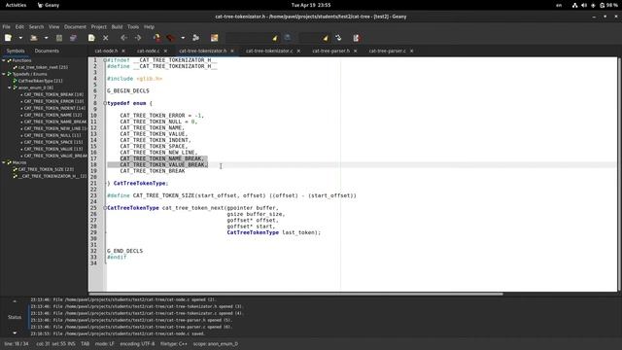Switch to the Documents sidebar tab
The width and height of the screenshot is (622, 350).
47,51
